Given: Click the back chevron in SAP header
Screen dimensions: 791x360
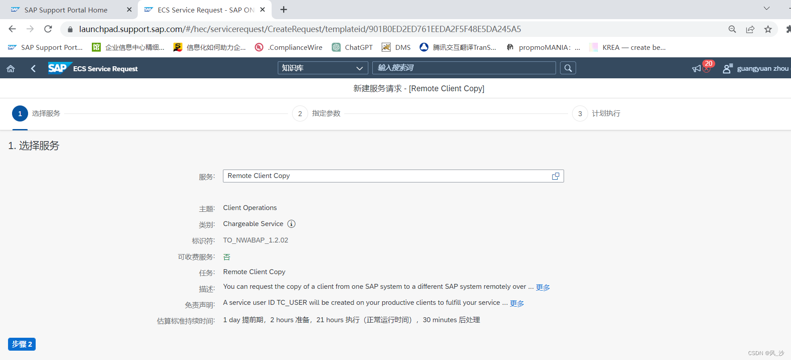Looking at the screenshot, I should (x=33, y=69).
